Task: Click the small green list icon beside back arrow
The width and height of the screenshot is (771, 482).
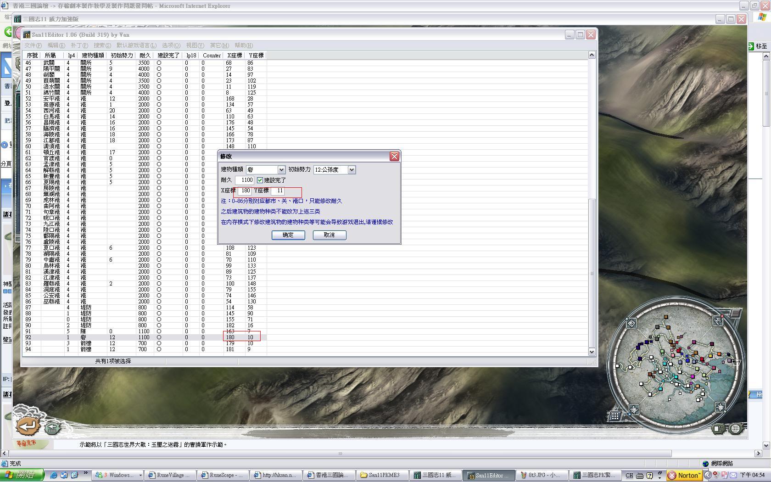Action: (x=52, y=428)
